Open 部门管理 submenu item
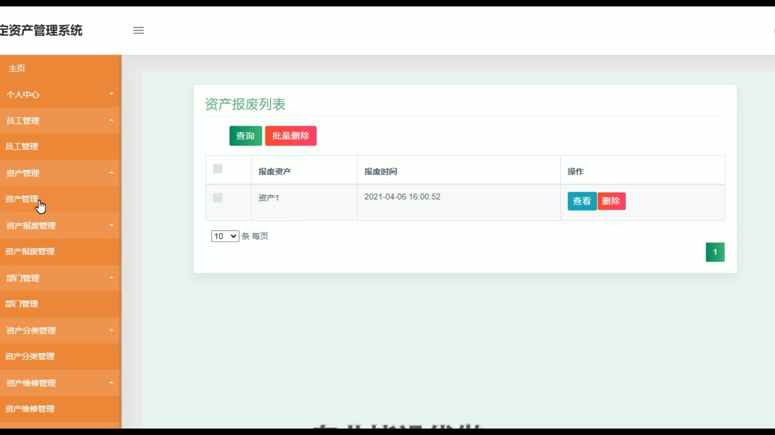 click(22, 304)
